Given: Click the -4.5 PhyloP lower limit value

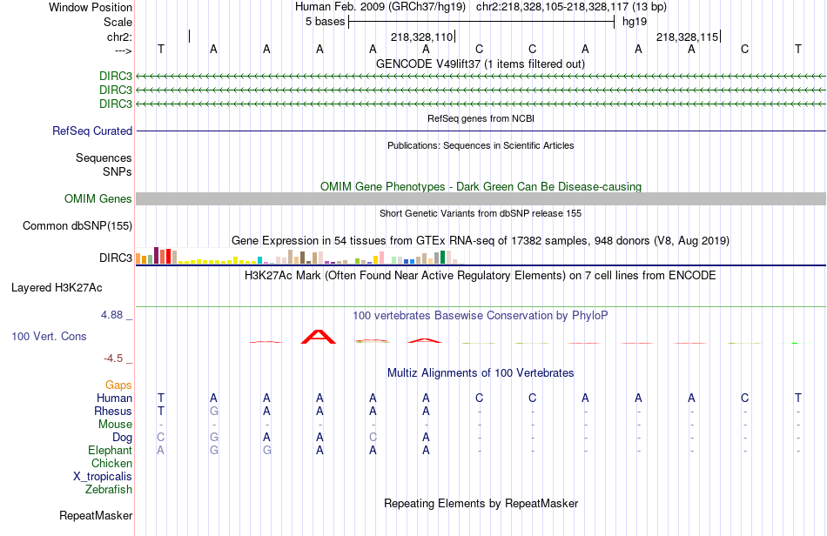Looking at the screenshot, I should pyautogui.click(x=113, y=358).
